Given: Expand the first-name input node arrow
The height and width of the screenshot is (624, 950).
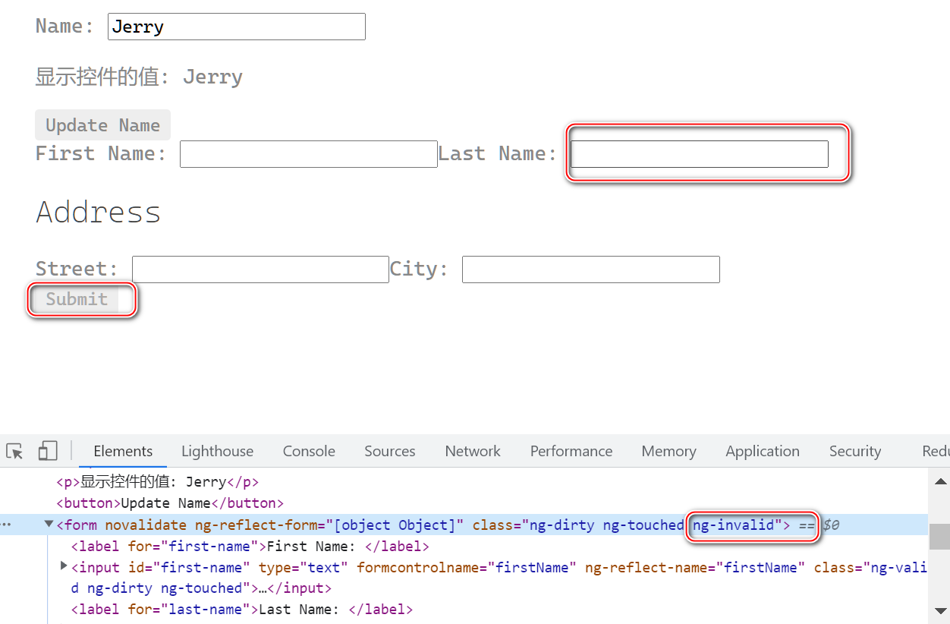Looking at the screenshot, I should click(x=64, y=566).
